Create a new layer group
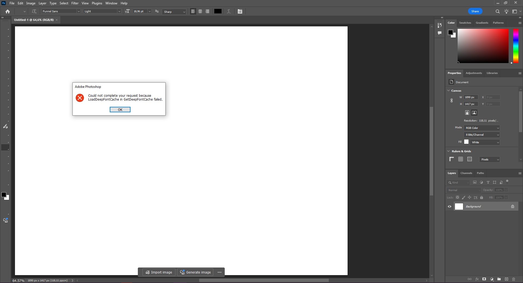The image size is (523, 283). (x=499, y=279)
